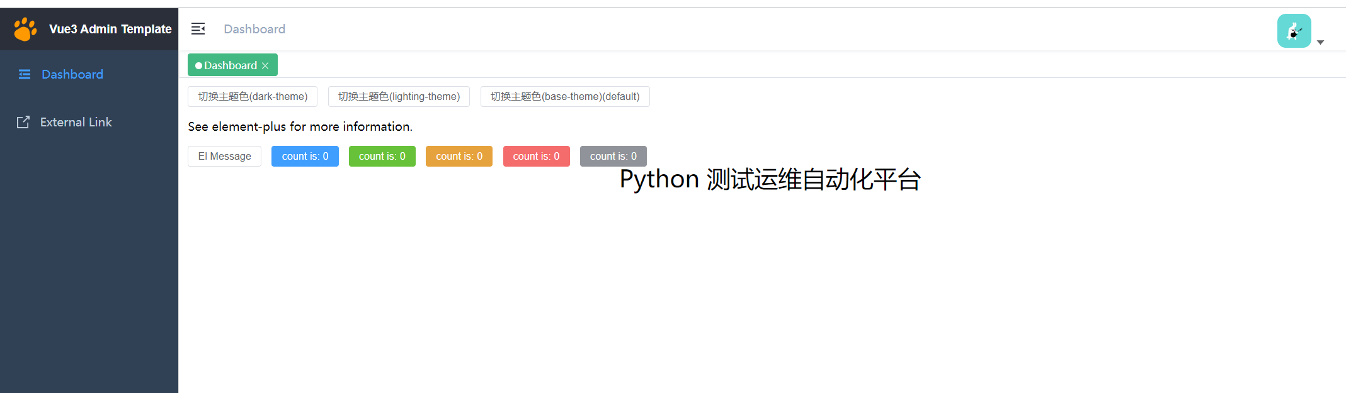Collapse sidebar with the hamburger icon

198,29
